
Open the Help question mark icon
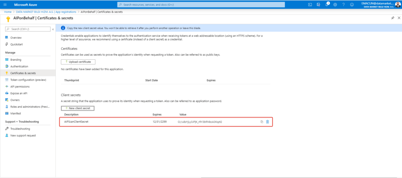(344, 5)
